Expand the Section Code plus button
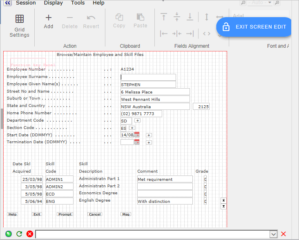299x240 pixels. pyautogui.click(x=132, y=128)
